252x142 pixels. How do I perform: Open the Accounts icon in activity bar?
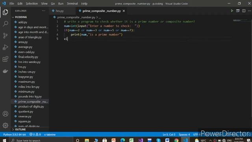click(5, 114)
